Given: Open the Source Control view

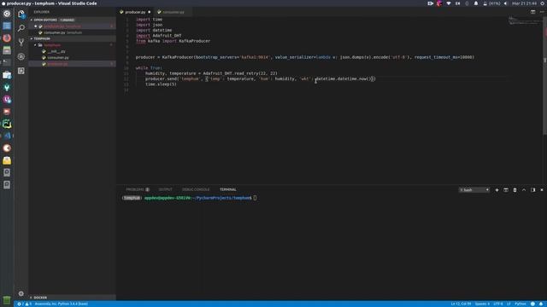Looking at the screenshot, I should tap(21, 42).
